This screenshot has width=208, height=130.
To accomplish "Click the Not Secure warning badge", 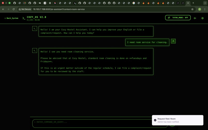I will 25,9.
